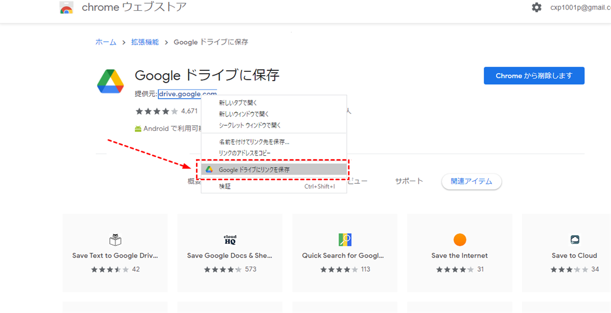
Task: Open the Save Text to Google Driv... card title
Action: point(115,256)
